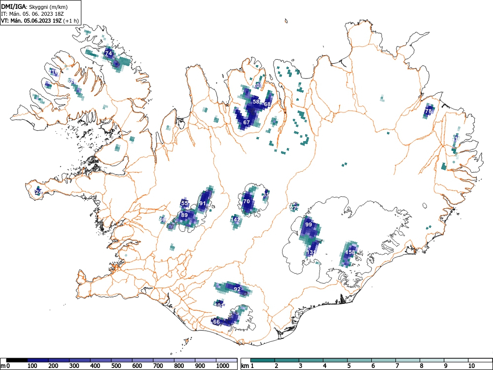493x370 pixels.
Task: Click the '2' label on the km legend
Action: pyautogui.click(x=277, y=366)
